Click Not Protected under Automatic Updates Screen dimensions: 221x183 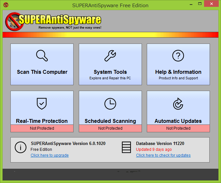pos(178,128)
